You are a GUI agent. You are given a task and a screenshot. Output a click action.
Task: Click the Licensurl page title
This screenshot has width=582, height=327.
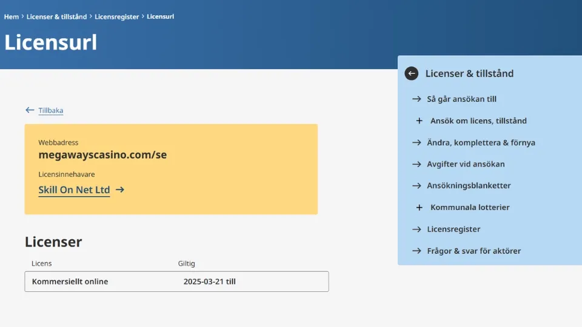[51, 42]
